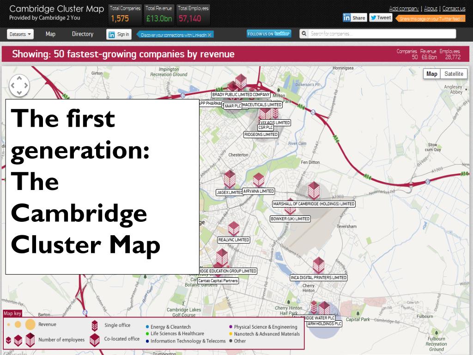Viewport: 473px width, 355px height.
Task: Pan the map left with the arrow
Action: coord(12,86)
